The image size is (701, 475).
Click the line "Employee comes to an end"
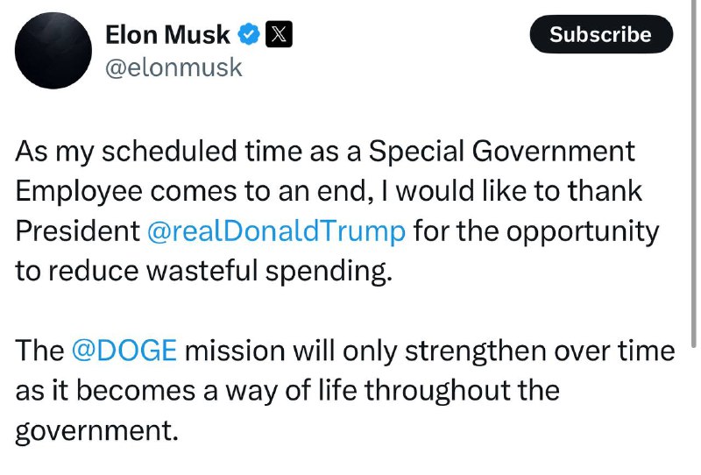coord(329,191)
